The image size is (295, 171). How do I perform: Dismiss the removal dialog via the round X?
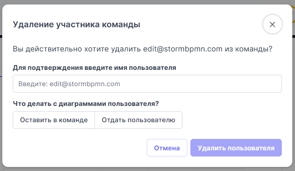pyautogui.click(x=273, y=24)
